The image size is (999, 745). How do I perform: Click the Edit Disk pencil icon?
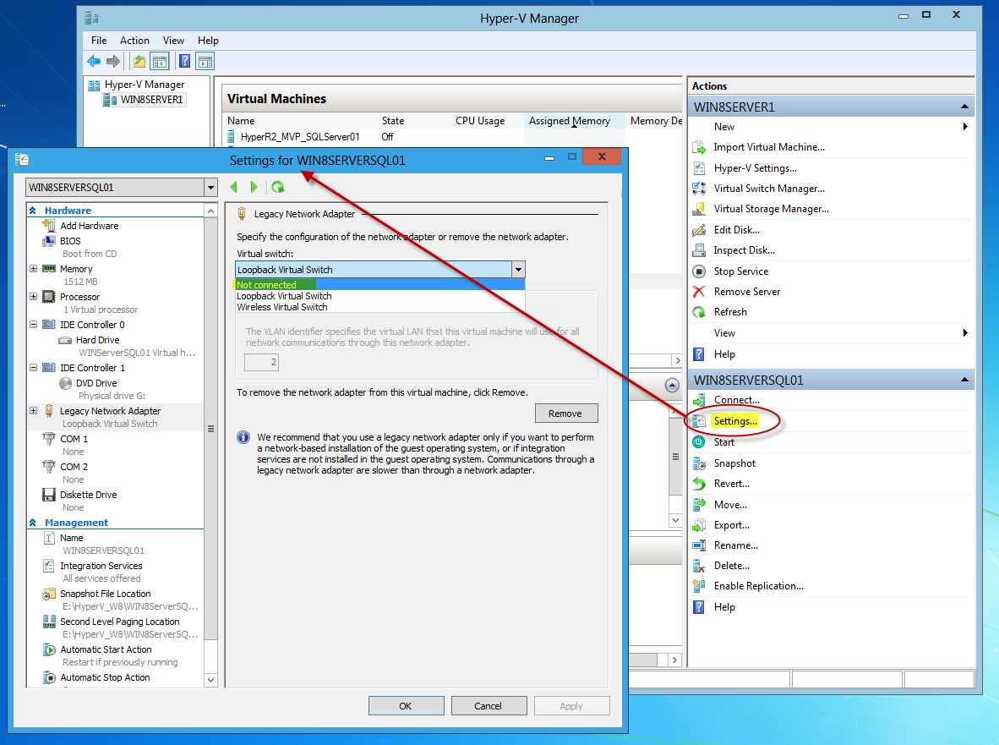699,230
